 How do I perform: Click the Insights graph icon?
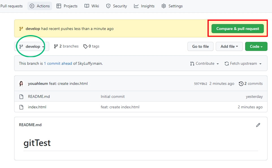136,6
